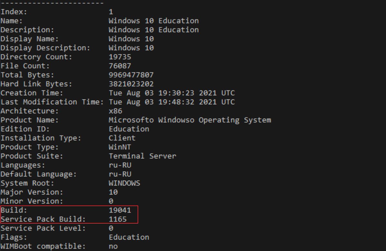Image resolution: width=386 pixels, height=251 pixels.
Task: Click the Product Name value text
Action: pyautogui.click(x=190, y=120)
